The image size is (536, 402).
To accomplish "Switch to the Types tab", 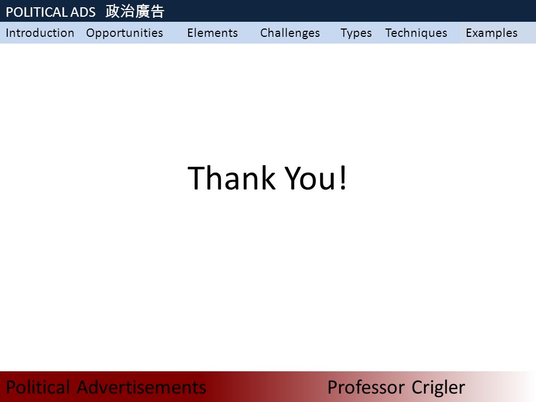I will click(x=356, y=33).
